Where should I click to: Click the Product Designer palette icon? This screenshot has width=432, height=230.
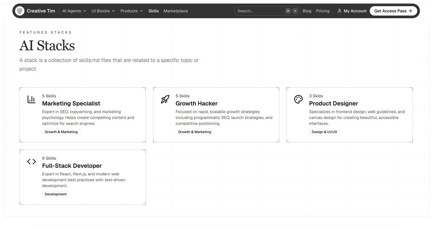tap(298, 100)
